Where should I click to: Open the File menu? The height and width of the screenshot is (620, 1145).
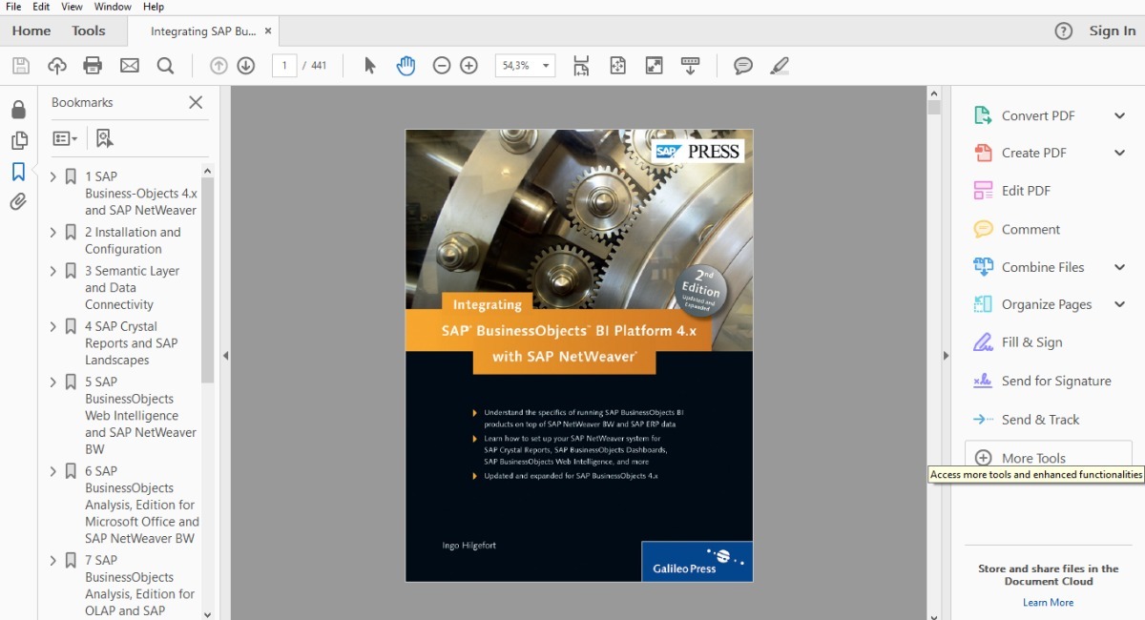(13, 7)
